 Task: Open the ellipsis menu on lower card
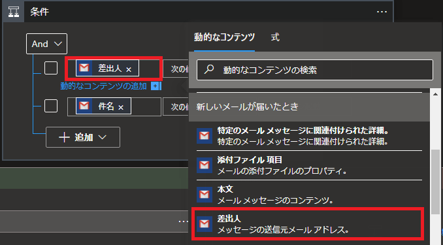coord(184,221)
